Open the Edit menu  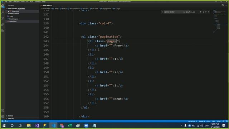pos(10,1)
